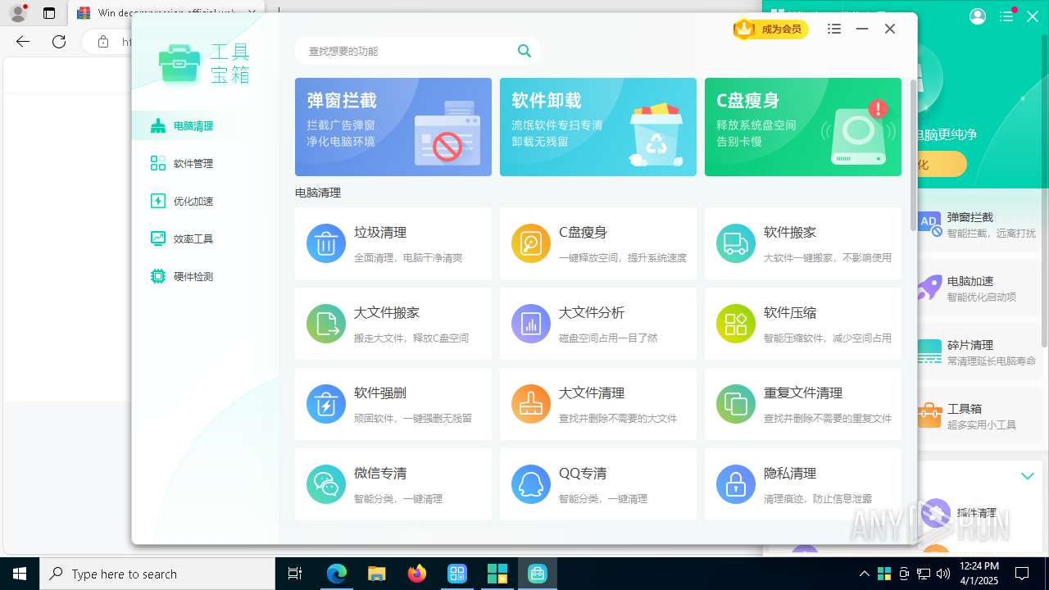Open 工具箱 toolbox icon in background window

[x=929, y=415]
